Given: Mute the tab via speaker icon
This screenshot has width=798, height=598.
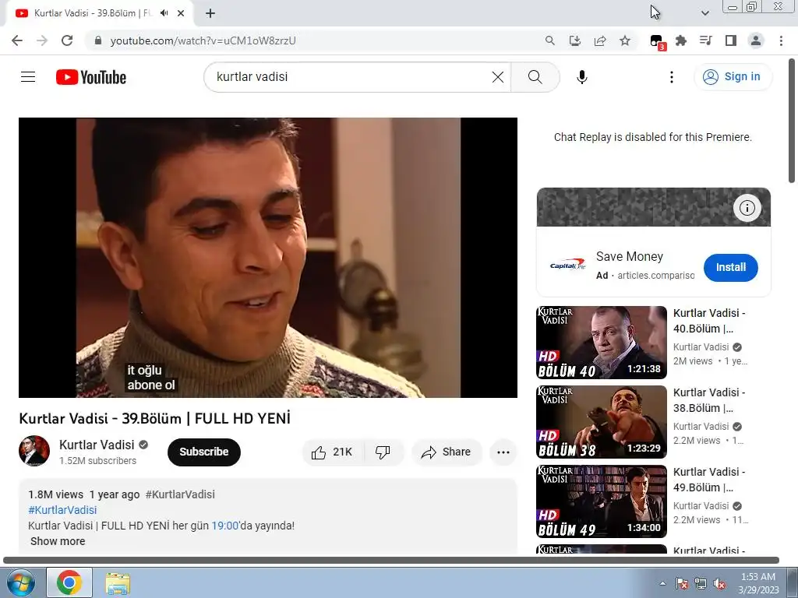Looking at the screenshot, I should click(x=164, y=13).
